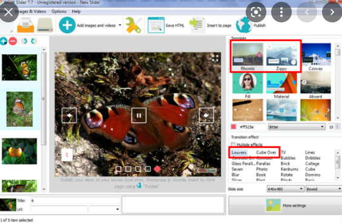Rotate image counterclockwise icon

24,41
